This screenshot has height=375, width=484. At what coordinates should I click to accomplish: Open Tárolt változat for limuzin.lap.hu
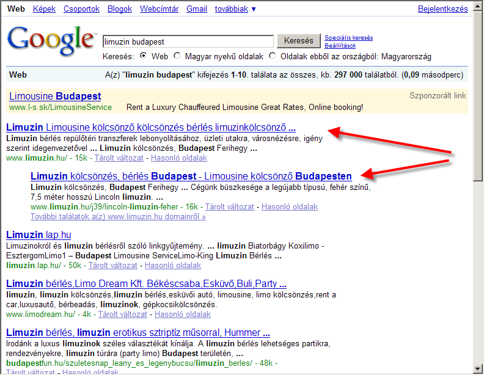point(113,265)
